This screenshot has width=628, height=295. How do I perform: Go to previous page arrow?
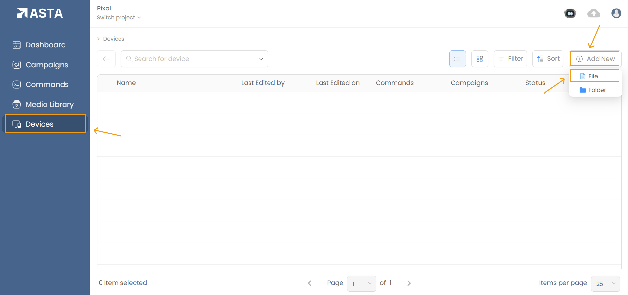click(x=310, y=283)
